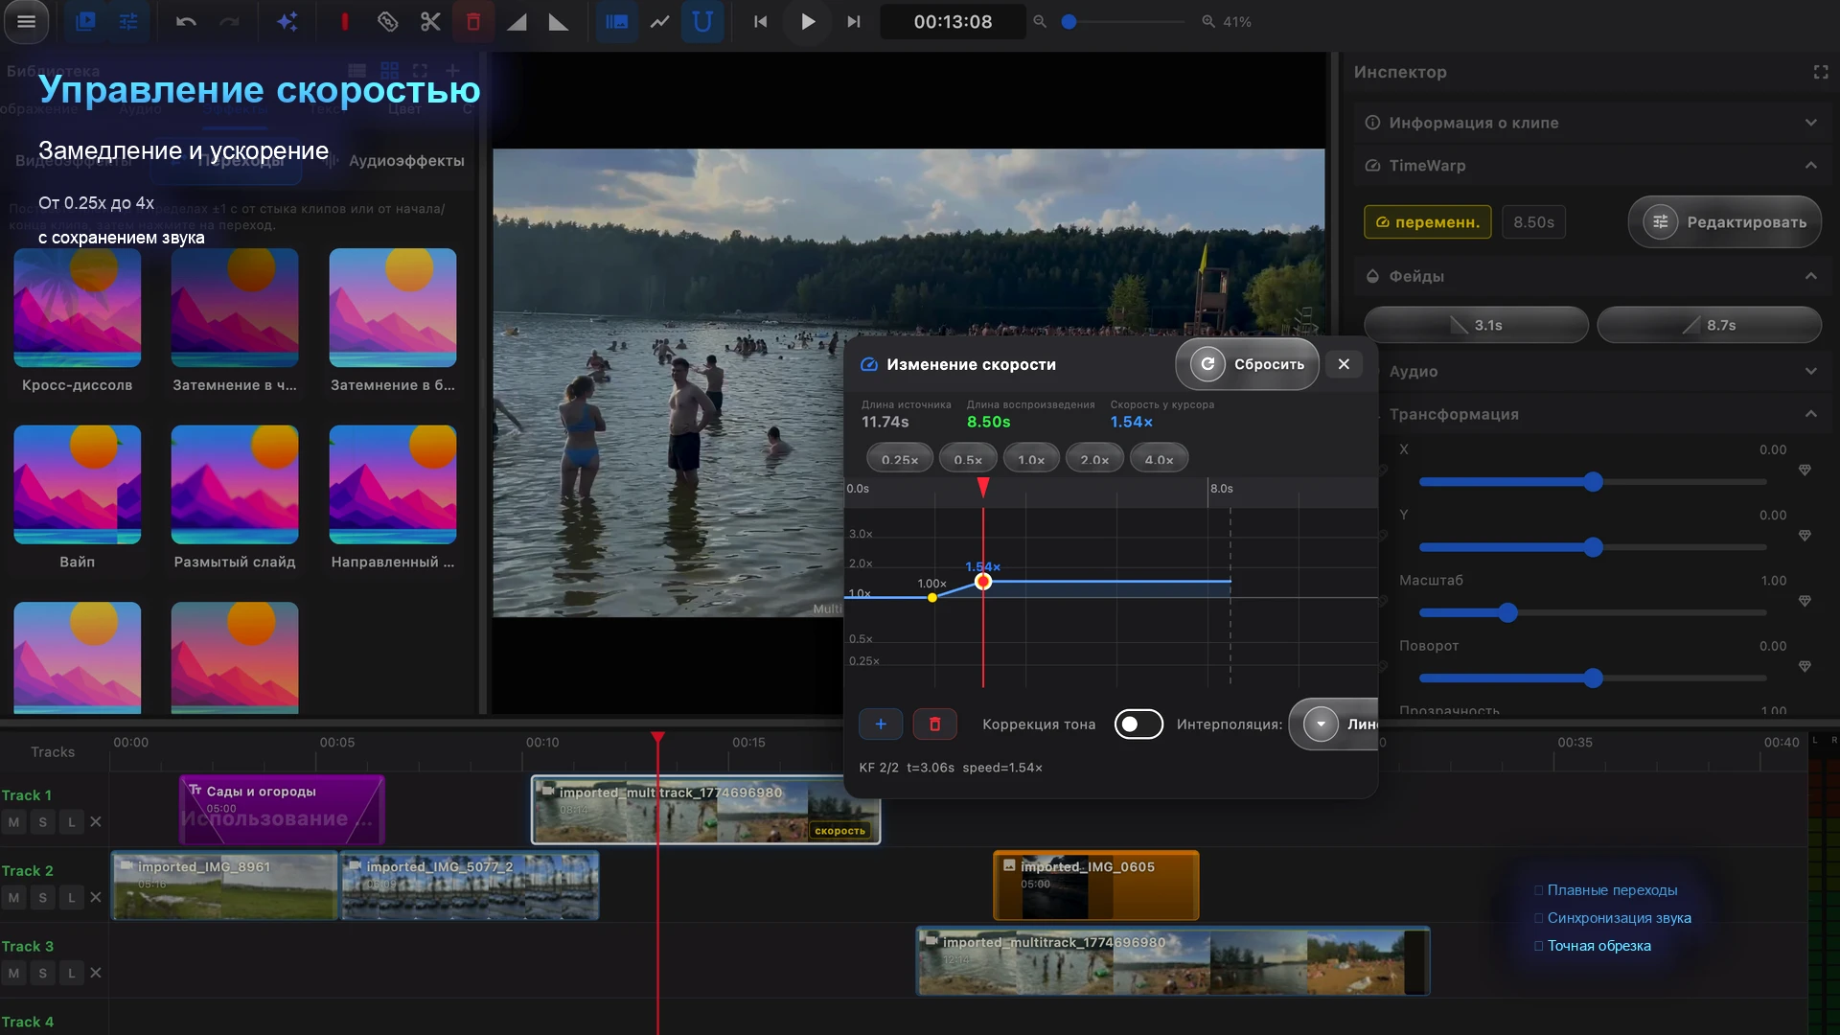The width and height of the screenshot is (1840, 1035).
Task: Jump to the end of timeline
Action: pyautogui.click(x=853, y=21)
